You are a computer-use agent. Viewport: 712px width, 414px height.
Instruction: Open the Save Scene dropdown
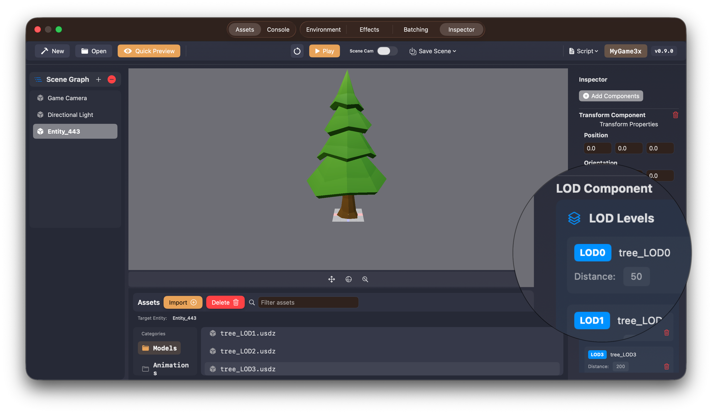(x=433, y=51)
